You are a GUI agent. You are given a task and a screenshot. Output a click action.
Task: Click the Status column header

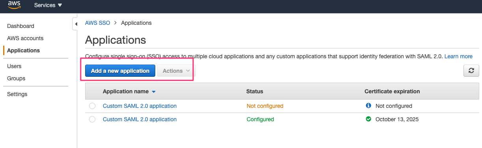click(255, 91)
